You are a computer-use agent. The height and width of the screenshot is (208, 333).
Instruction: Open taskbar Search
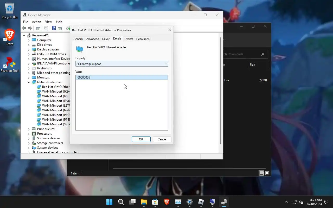coord(121,202)
